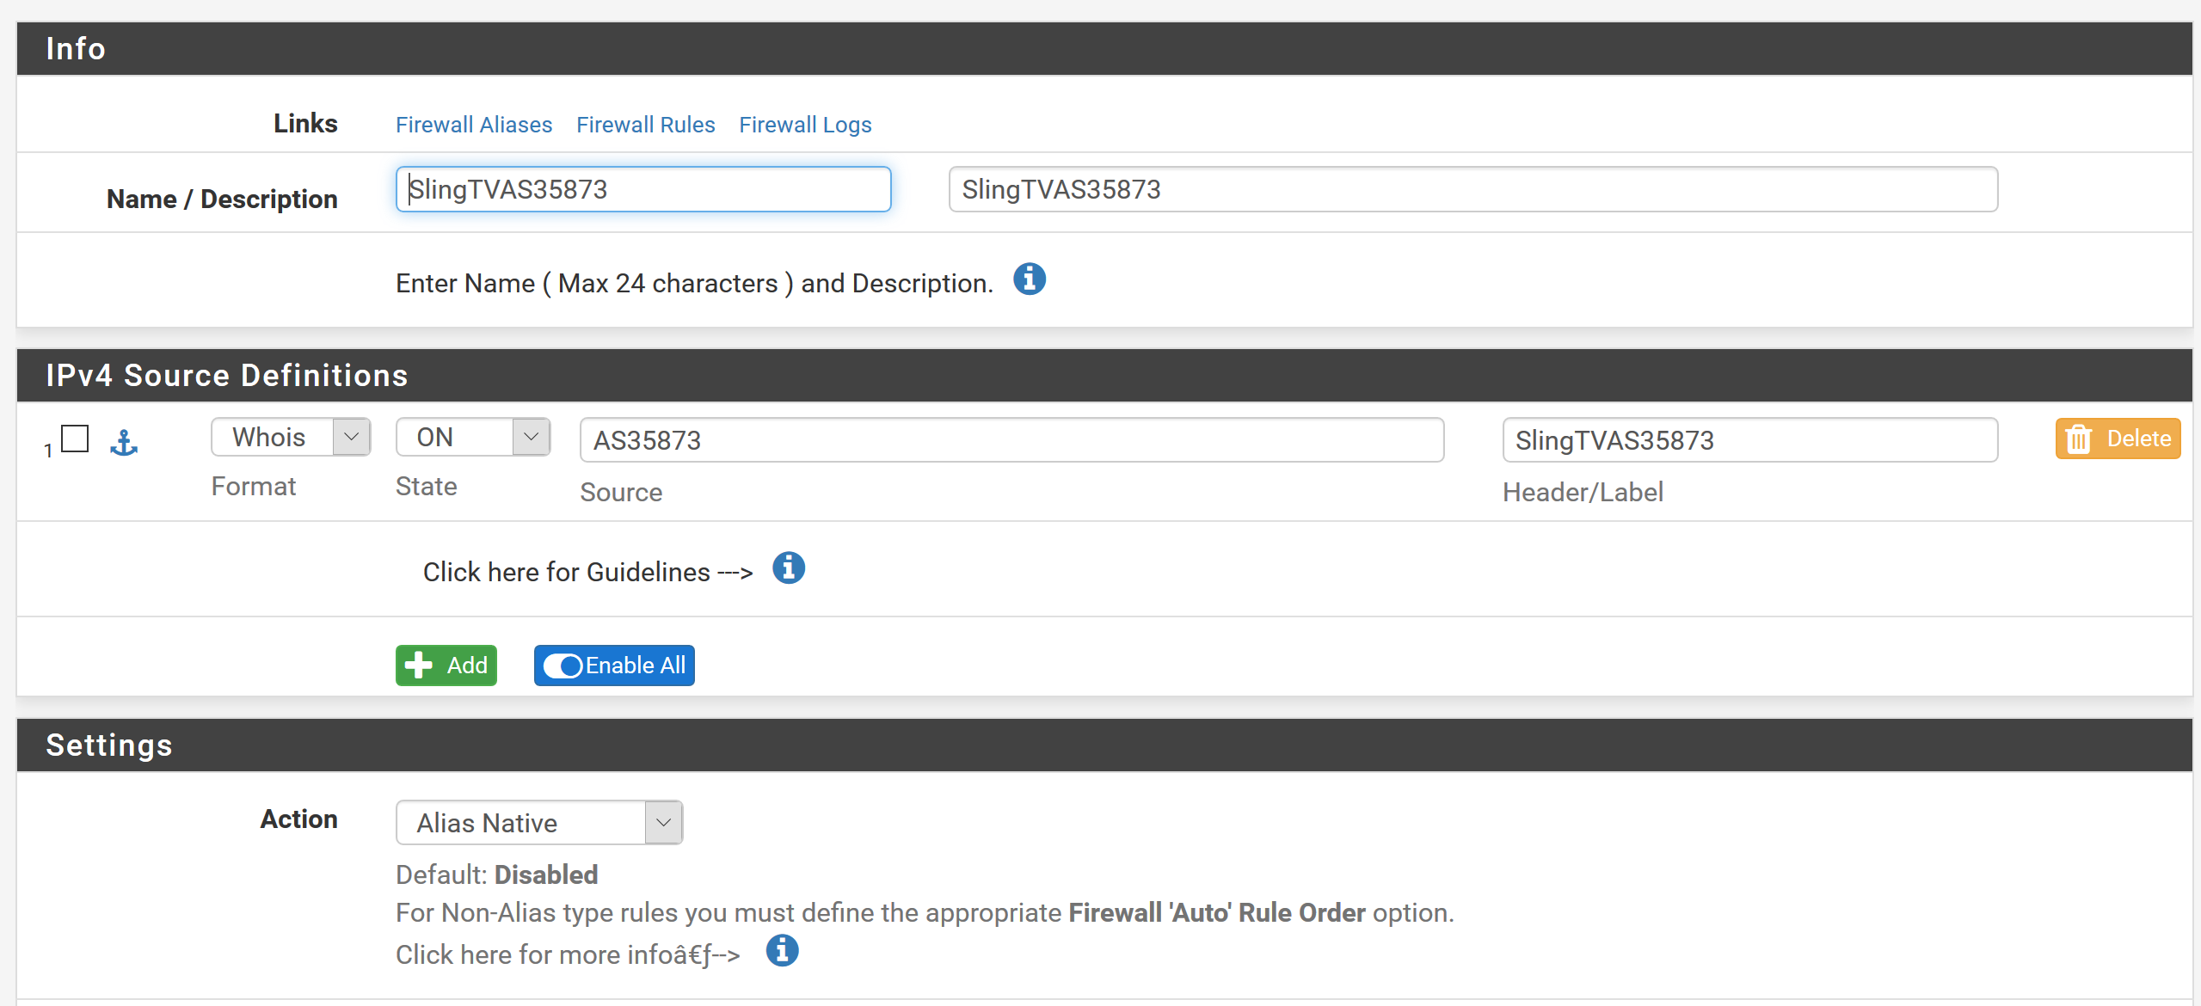Tick the row 1 source checkbox
Screen dimensions: 2201x1006
point(76,439)
